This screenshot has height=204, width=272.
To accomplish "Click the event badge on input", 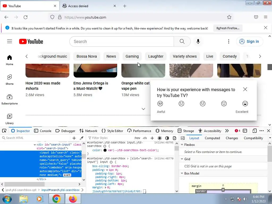I will [x=67, y=175].
